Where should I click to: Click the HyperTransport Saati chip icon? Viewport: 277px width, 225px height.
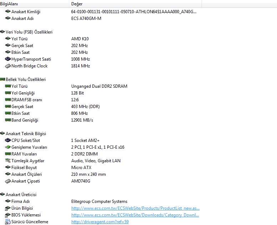(8, 59)
